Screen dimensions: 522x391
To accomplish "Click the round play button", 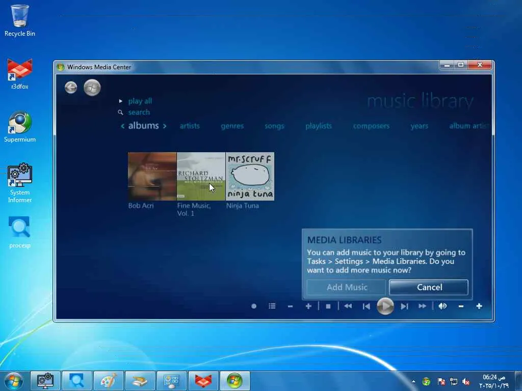I will tap(385, 306).
